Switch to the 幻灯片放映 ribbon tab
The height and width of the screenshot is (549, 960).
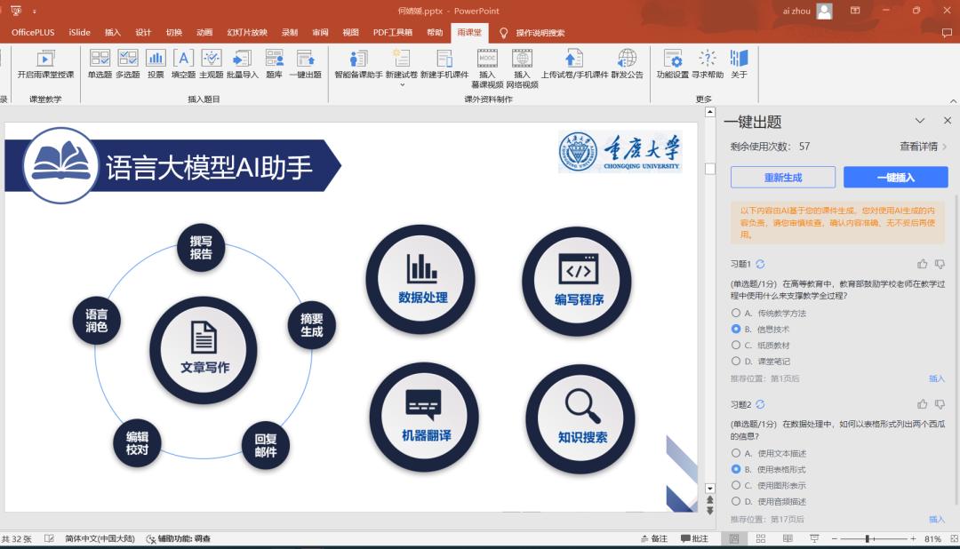[x=246, y=33]
